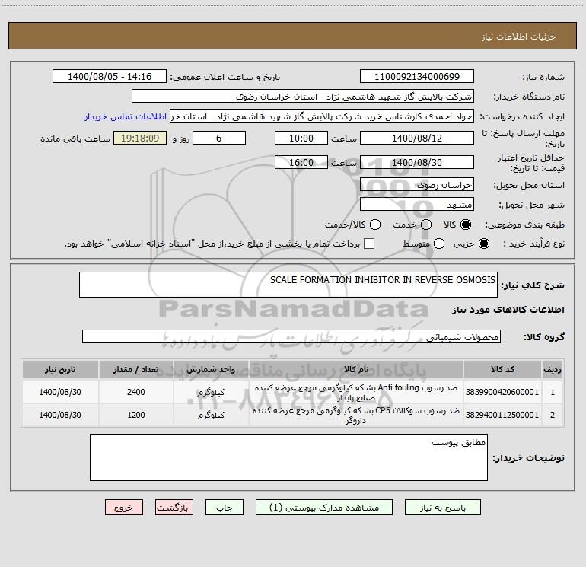The height and width of the screenshot is (567, 586).
Task: Choose the متوسط purchase process radio
Action: (x=439, y=244)
